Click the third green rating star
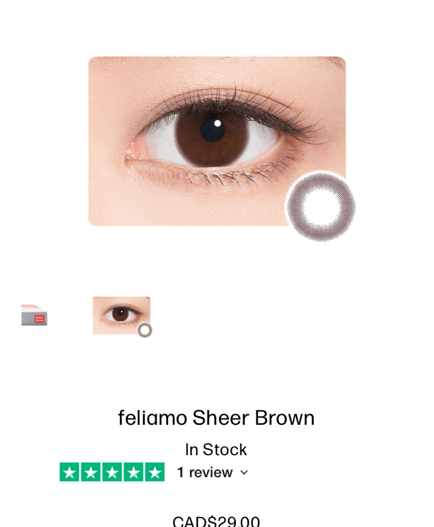The image size is (434, 527). click(112, 472)
